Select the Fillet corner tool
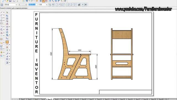Image resolution: width=177 pixels, height=100 pixels. click(1, 27)
